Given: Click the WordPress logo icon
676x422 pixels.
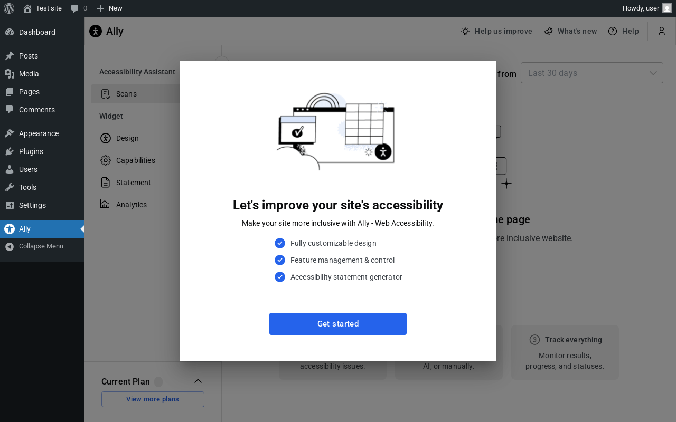Looking at the screenshot, I should click(x=9, y=8).
